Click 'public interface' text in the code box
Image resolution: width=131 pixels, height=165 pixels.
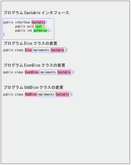(16, 22)
